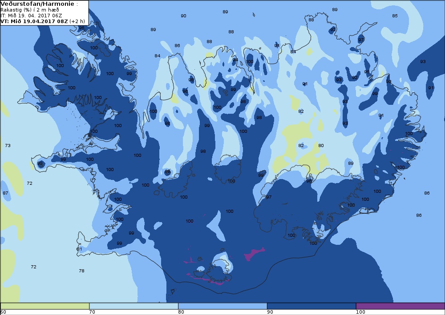Click the yellow-green 60–70 legend swatch
Image resolution: width=445 pixels, height=315 pixels.
click(x=45, y=306)
